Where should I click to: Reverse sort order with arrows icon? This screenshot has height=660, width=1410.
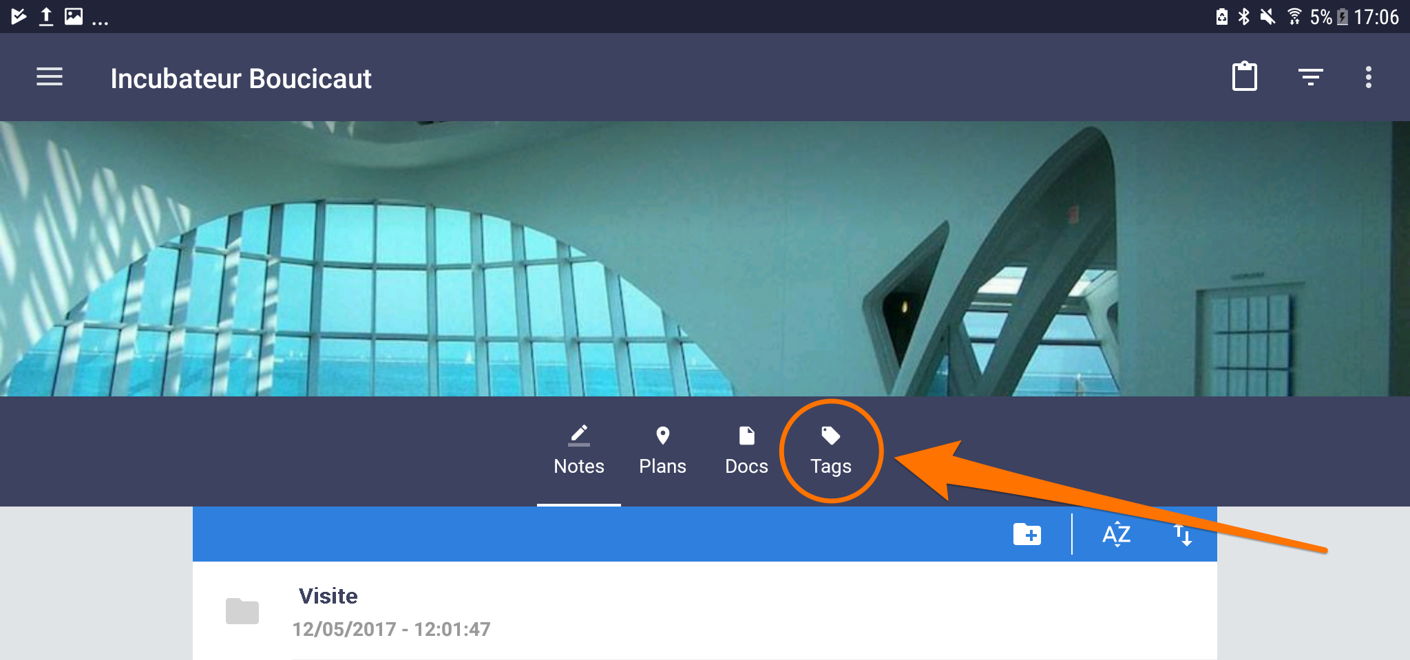pos(1183,534)
